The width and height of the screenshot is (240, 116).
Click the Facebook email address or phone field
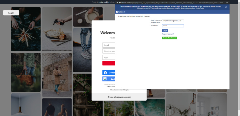(173, 21)
